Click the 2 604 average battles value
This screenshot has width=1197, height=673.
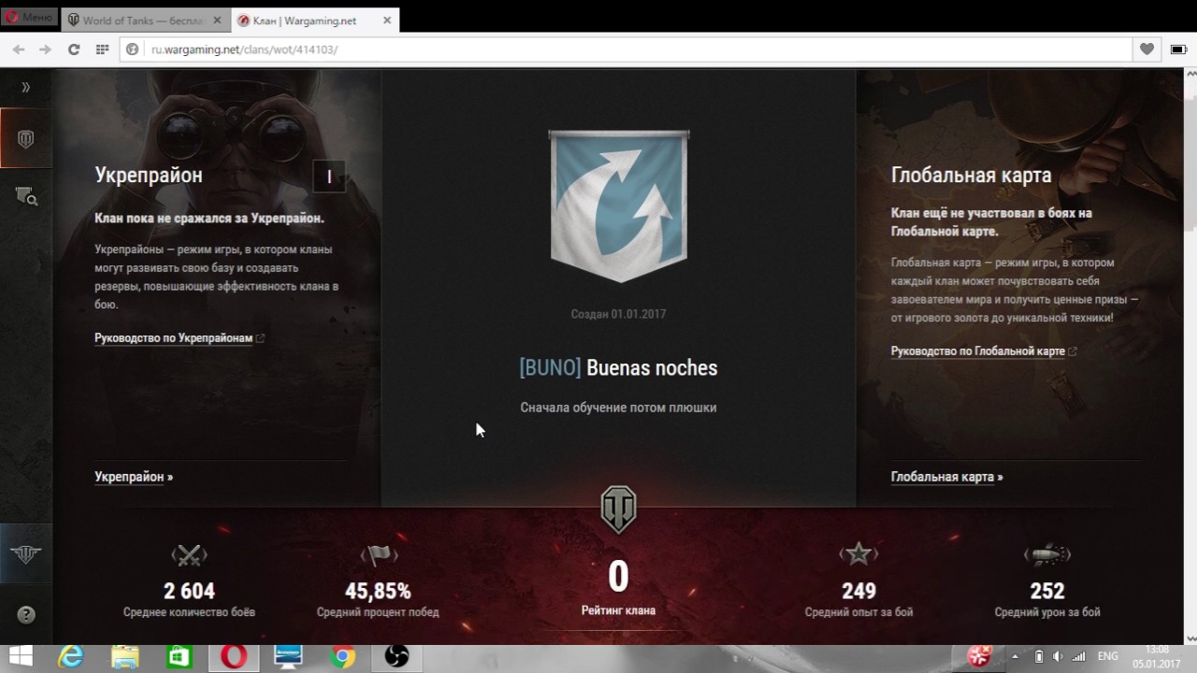pos(189,591)
